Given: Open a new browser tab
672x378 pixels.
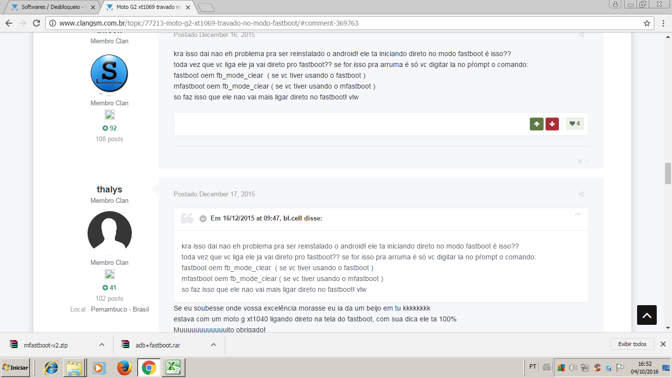Looking at the screenshot, I should 206,7.
